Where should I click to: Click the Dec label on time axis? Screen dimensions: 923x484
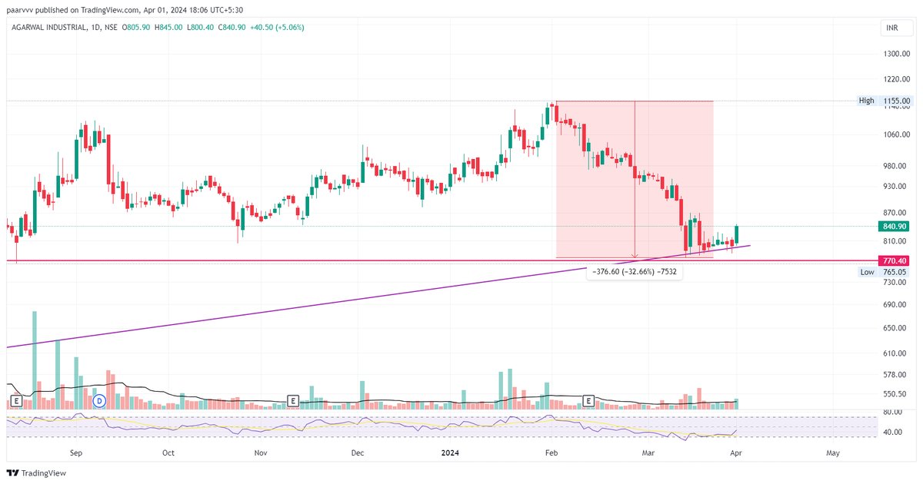(x=357, y=453)
